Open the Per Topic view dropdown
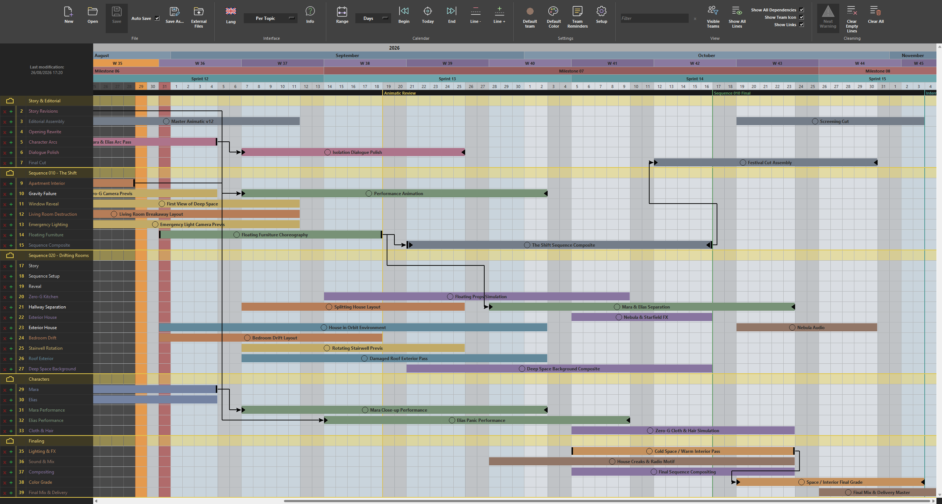The image size is (942, 504). tap(271, 18)
